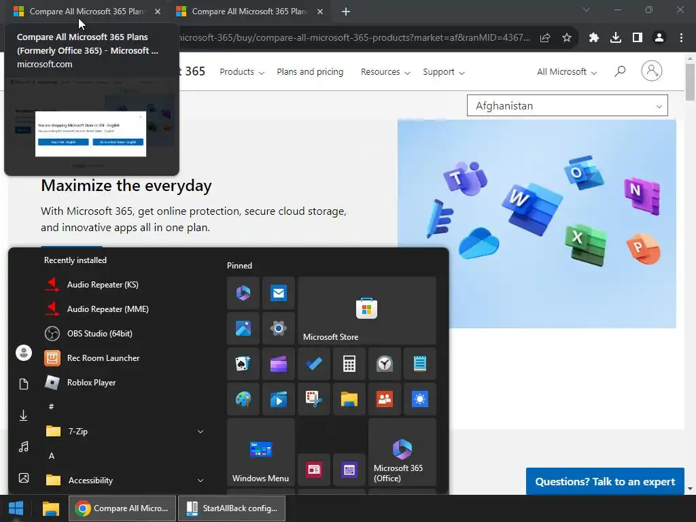Click the share page icon in address bar
Viewport: 696px width, 522px height.
(545, 38)
